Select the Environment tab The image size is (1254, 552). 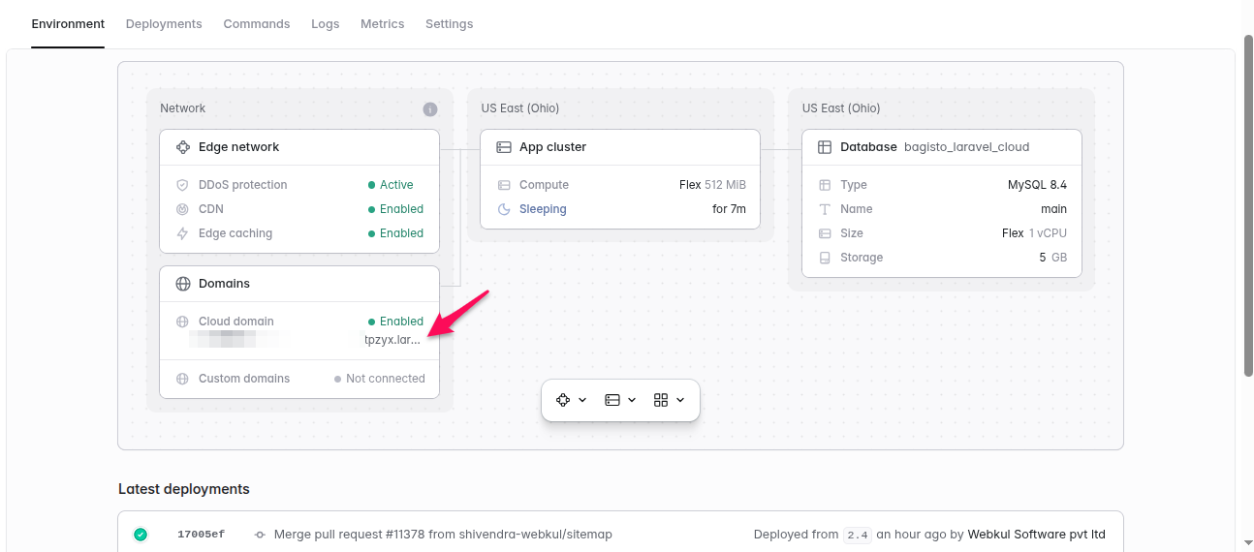point(68,24)
